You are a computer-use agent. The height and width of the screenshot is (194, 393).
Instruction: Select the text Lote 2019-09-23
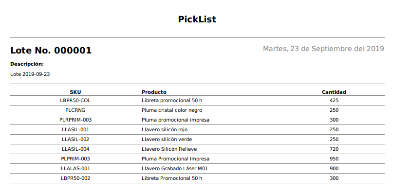pos(30,74)
